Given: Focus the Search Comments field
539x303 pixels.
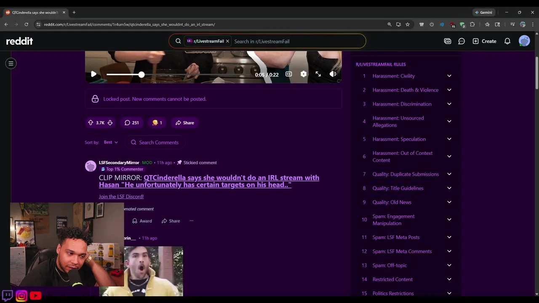Looking at the screenshot, I should (156, 142).
